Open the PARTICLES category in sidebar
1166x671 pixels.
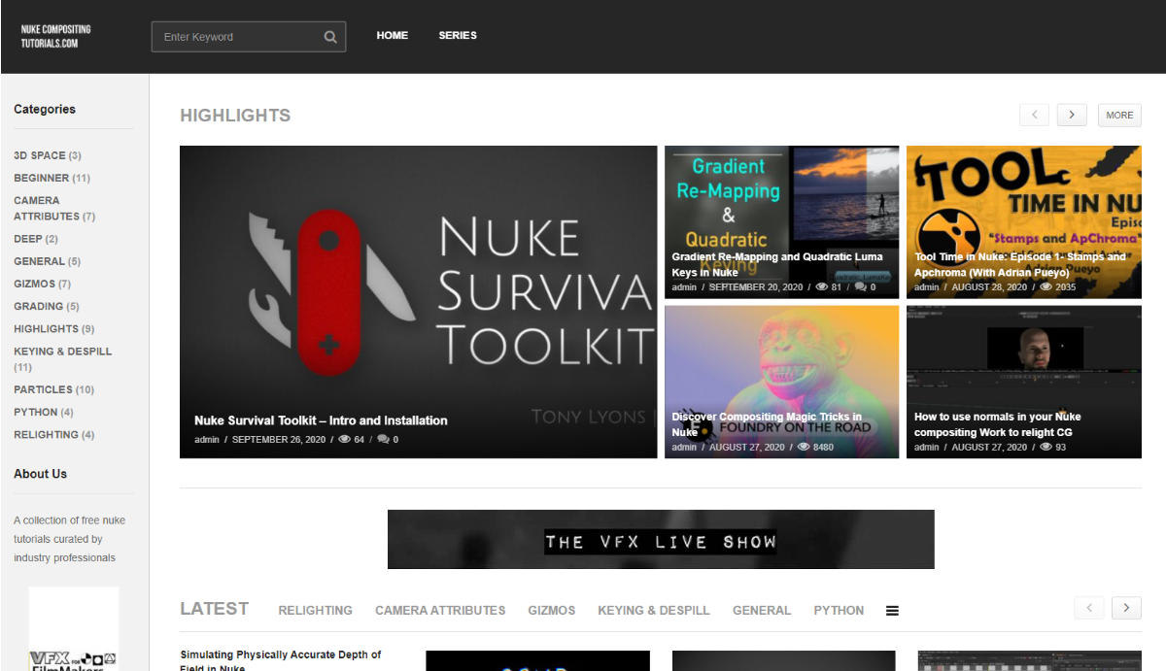pos(44,389)
